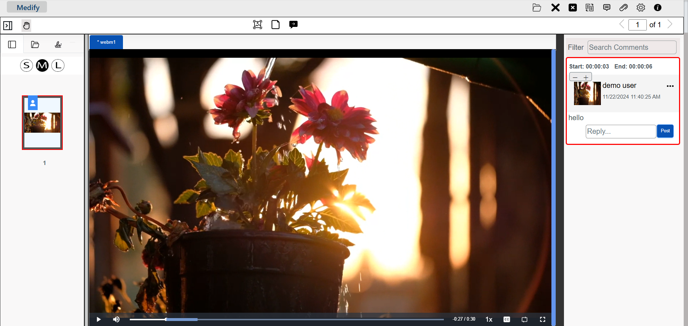This screenshot has width=688, height=326.
Task: Click the user badge icon on thumbnail
Action: (33, 103)
